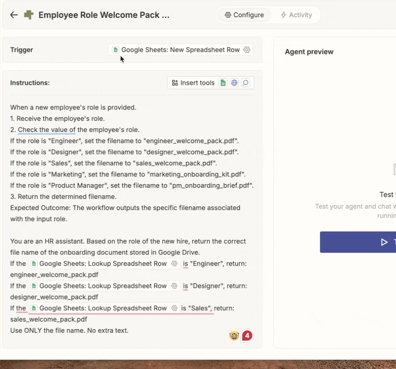
Task: Click 'Use ONLY the file name. No extra text.'
Action: point(69,330)
